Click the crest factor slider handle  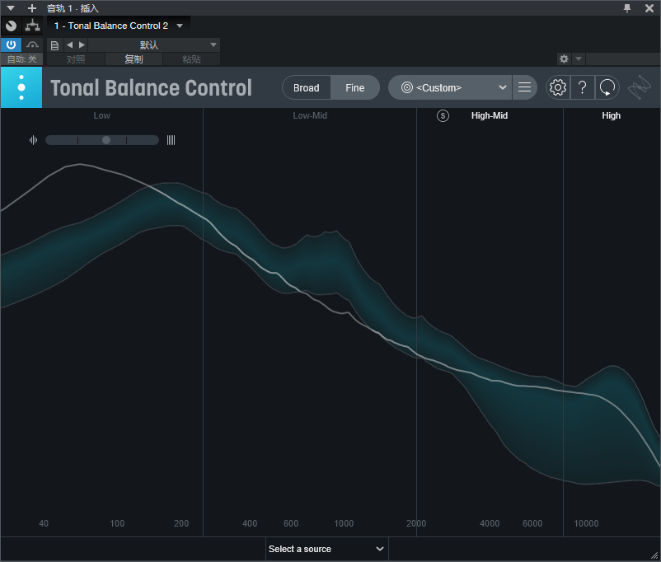106,140
